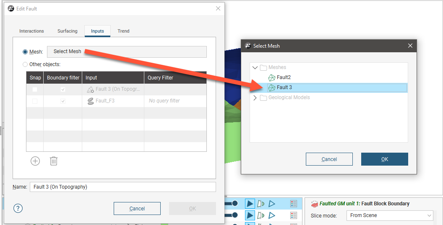Click the Fault 3 (On Topogr... input name

click(x=118, y=89)
